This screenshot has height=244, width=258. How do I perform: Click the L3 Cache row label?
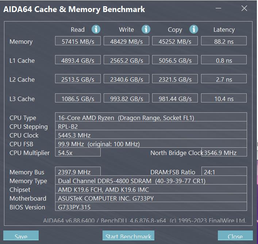tap(22, 99)
